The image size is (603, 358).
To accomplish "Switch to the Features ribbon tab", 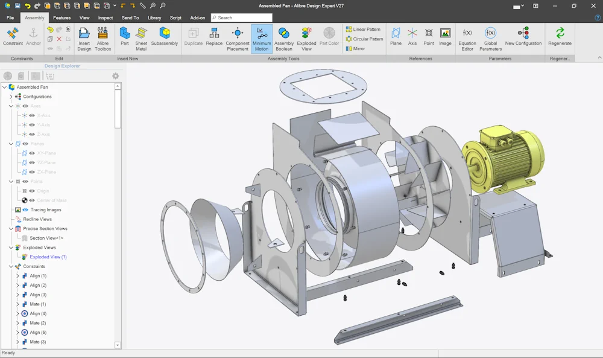I will (x=62, y=18).
